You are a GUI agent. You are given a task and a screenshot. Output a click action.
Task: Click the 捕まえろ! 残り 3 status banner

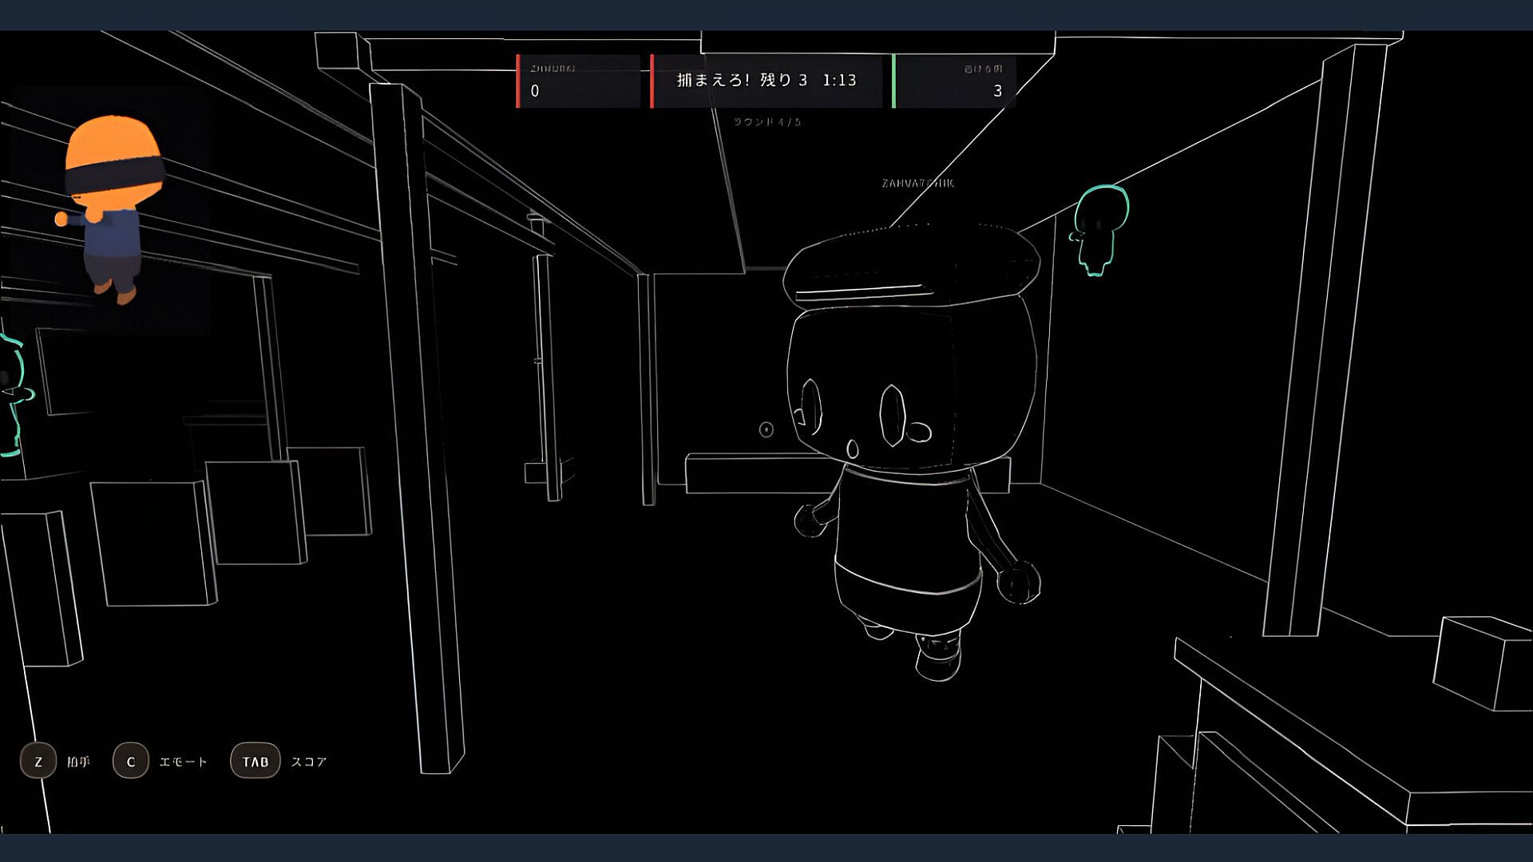pyautogui.click(x=742, y=80)
